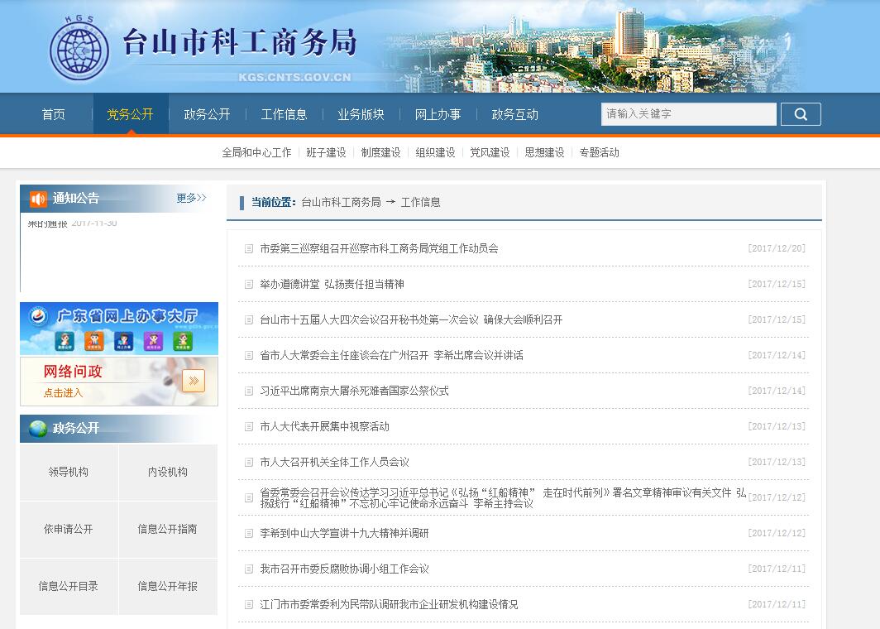
Task: Expand notices with the 更多>> link
Action: point(191,199)
